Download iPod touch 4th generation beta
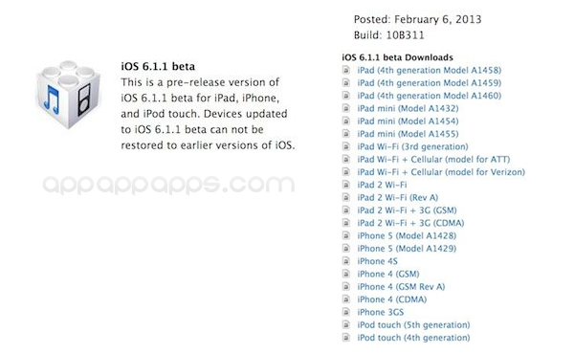Viewport: 574px width, 354px height. tap(413, 338)
